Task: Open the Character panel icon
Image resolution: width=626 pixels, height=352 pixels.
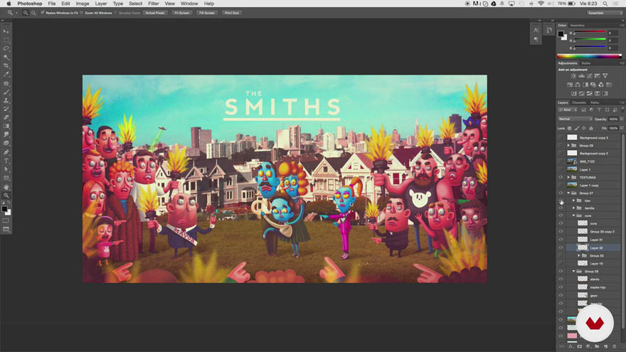Action: coord(536,30)
